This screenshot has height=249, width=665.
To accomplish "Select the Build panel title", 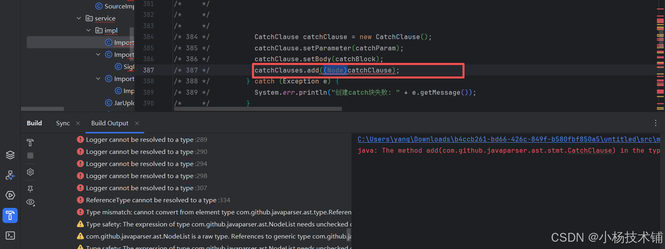I will click(34, 123).
